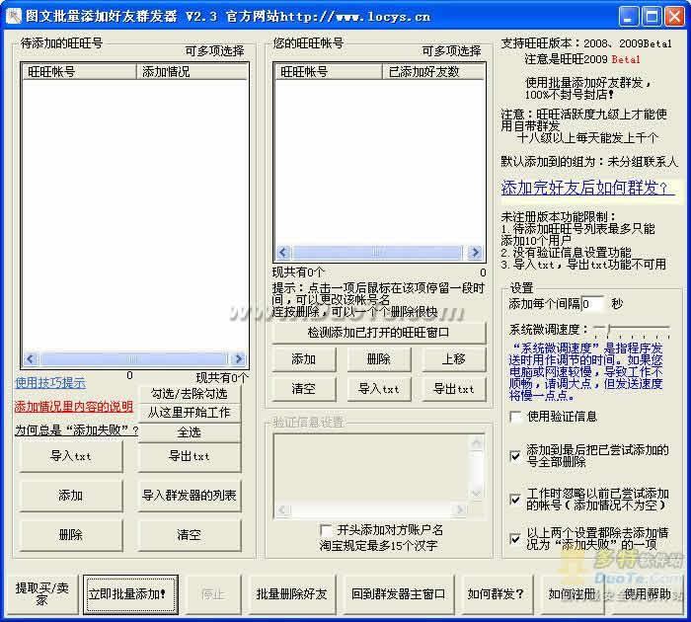
Task: Click 添加 in 待添加的旺旺号 panel
Action: 70,496
